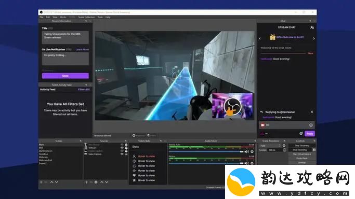The height and width of the screenshot is (199, 355).
Task: Open the chat users list icon
Action: (312, 27)
